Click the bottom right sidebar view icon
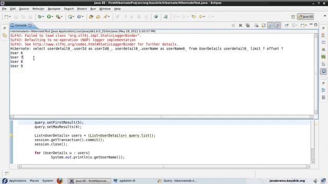The image size is (328, 184). click(323, 98)
